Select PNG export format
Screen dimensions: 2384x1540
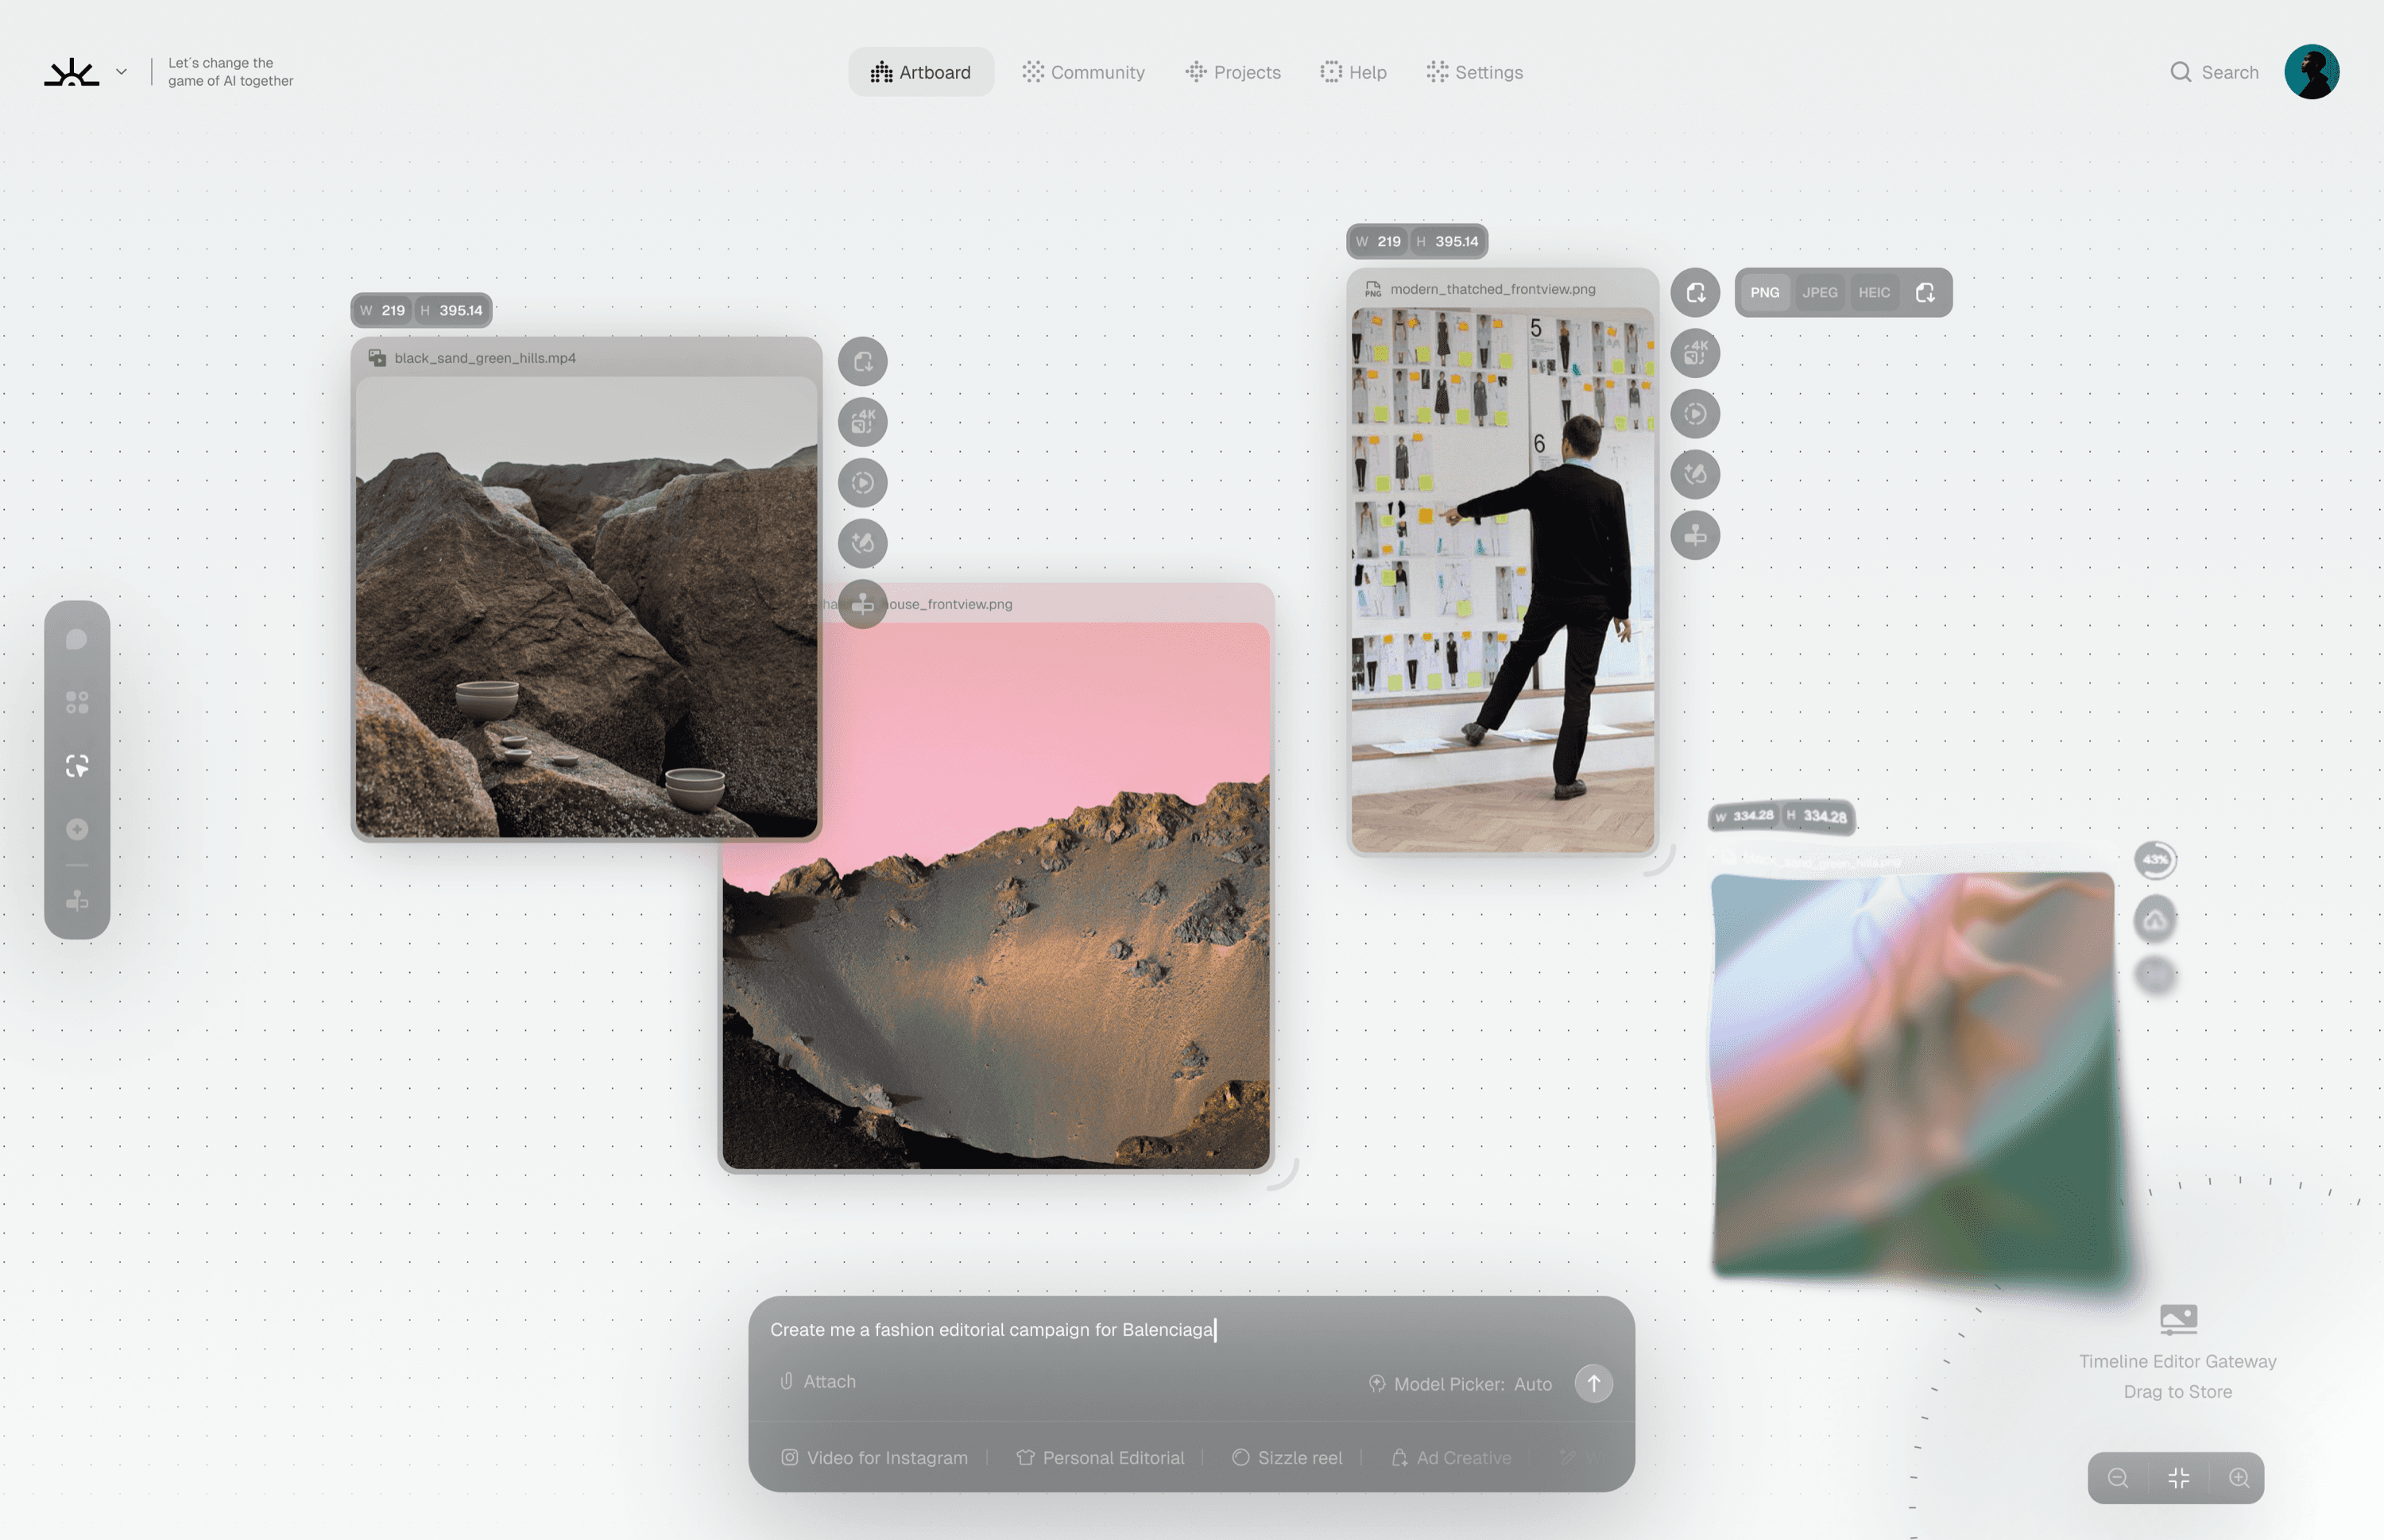point(1765,293)
